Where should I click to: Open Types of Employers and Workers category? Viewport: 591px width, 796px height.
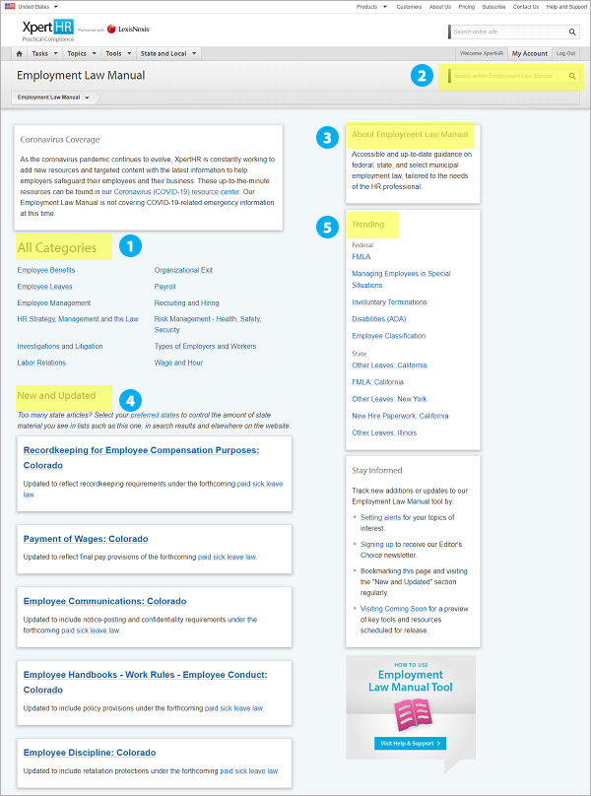205,346
